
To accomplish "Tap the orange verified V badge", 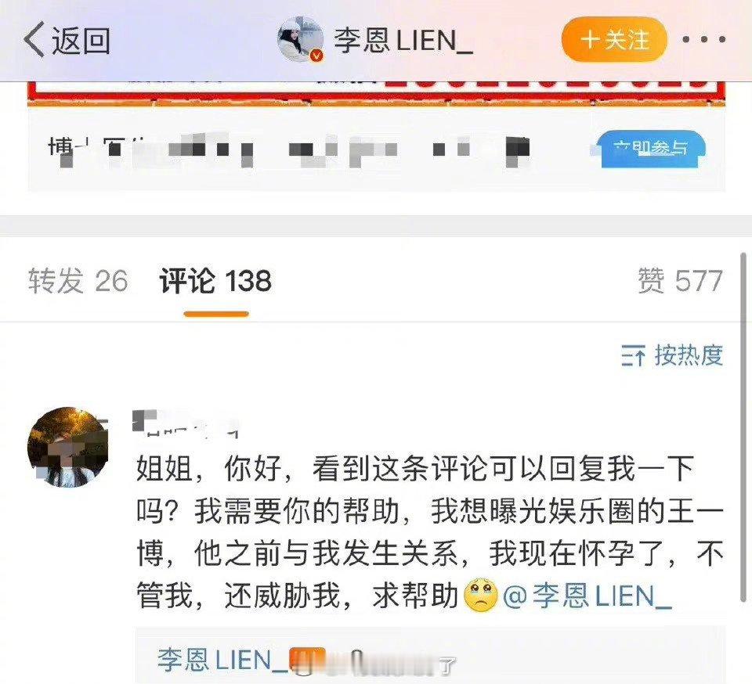I will pyautogui.click(x=316, y=56).
